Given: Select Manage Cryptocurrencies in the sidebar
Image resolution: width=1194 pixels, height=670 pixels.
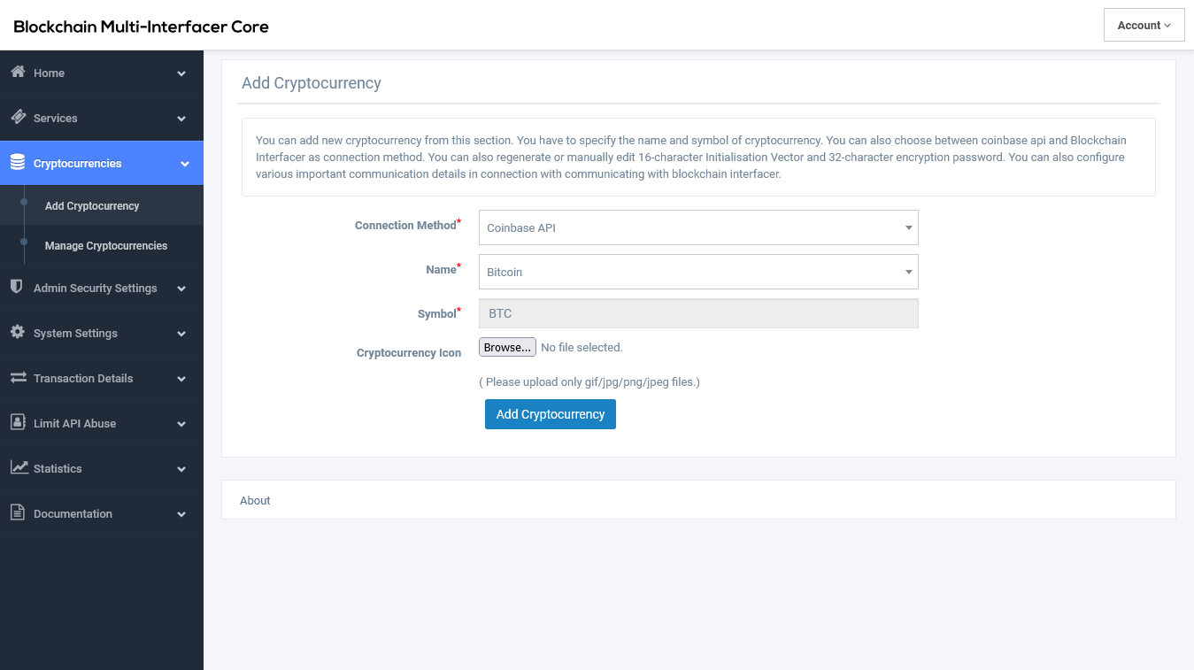Looking at the screenshot, I should pyautogui.click(x=105, y=245).
